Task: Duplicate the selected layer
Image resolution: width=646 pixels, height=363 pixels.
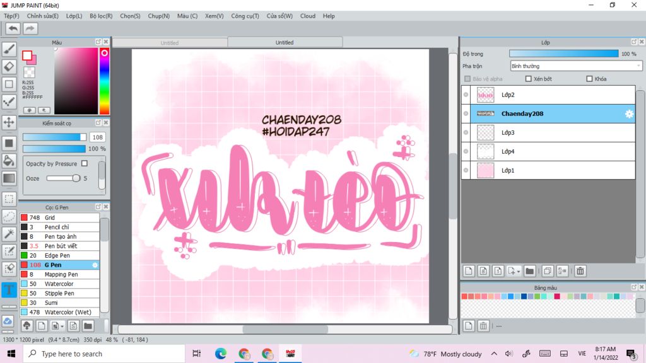Action: click(x=548, y=271)
